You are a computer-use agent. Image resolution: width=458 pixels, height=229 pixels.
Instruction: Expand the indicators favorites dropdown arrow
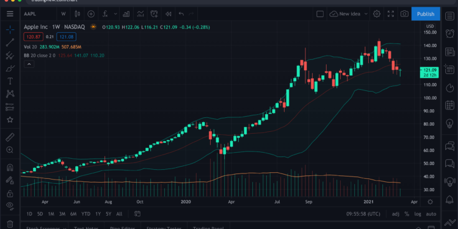[x=115, y=13]
